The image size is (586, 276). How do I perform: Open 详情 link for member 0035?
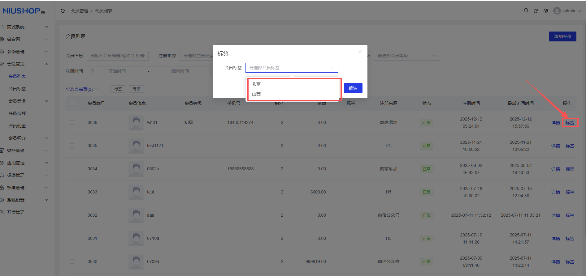[x=555, y=146]
